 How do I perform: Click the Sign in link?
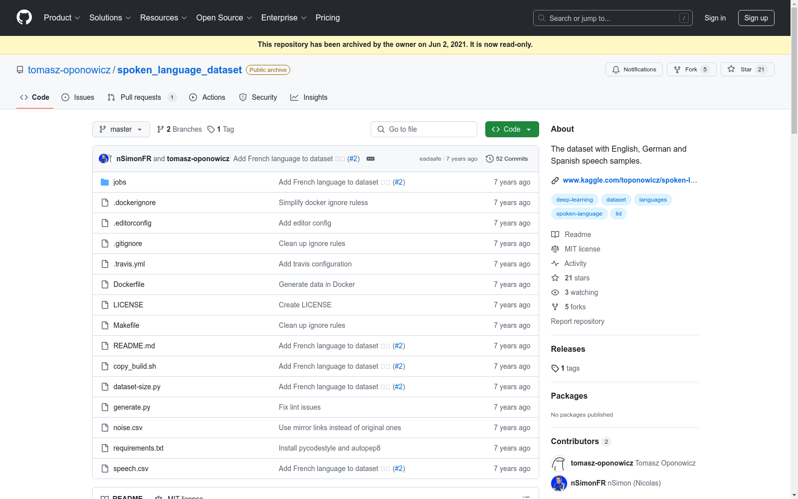point(715,18)
